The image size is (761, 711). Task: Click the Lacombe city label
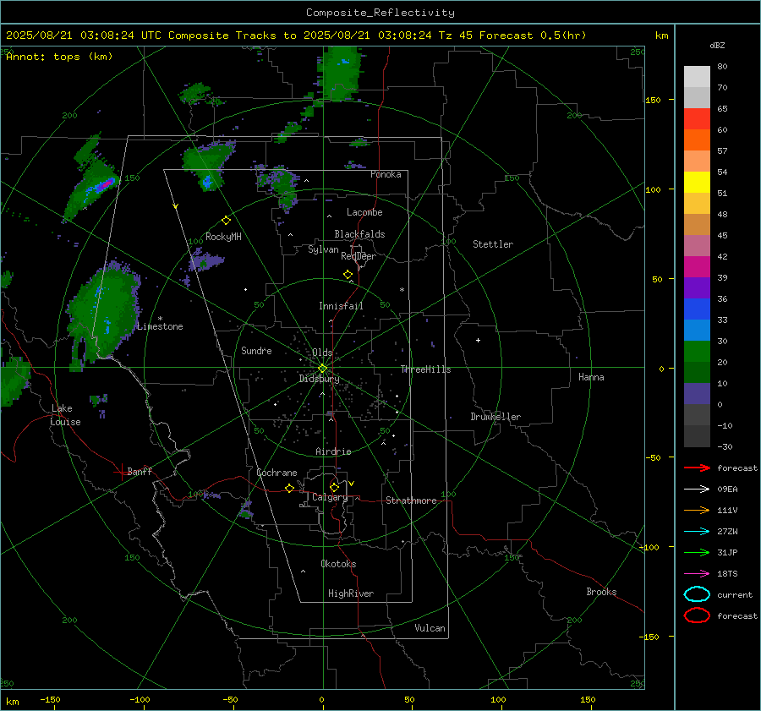[364, 212]
